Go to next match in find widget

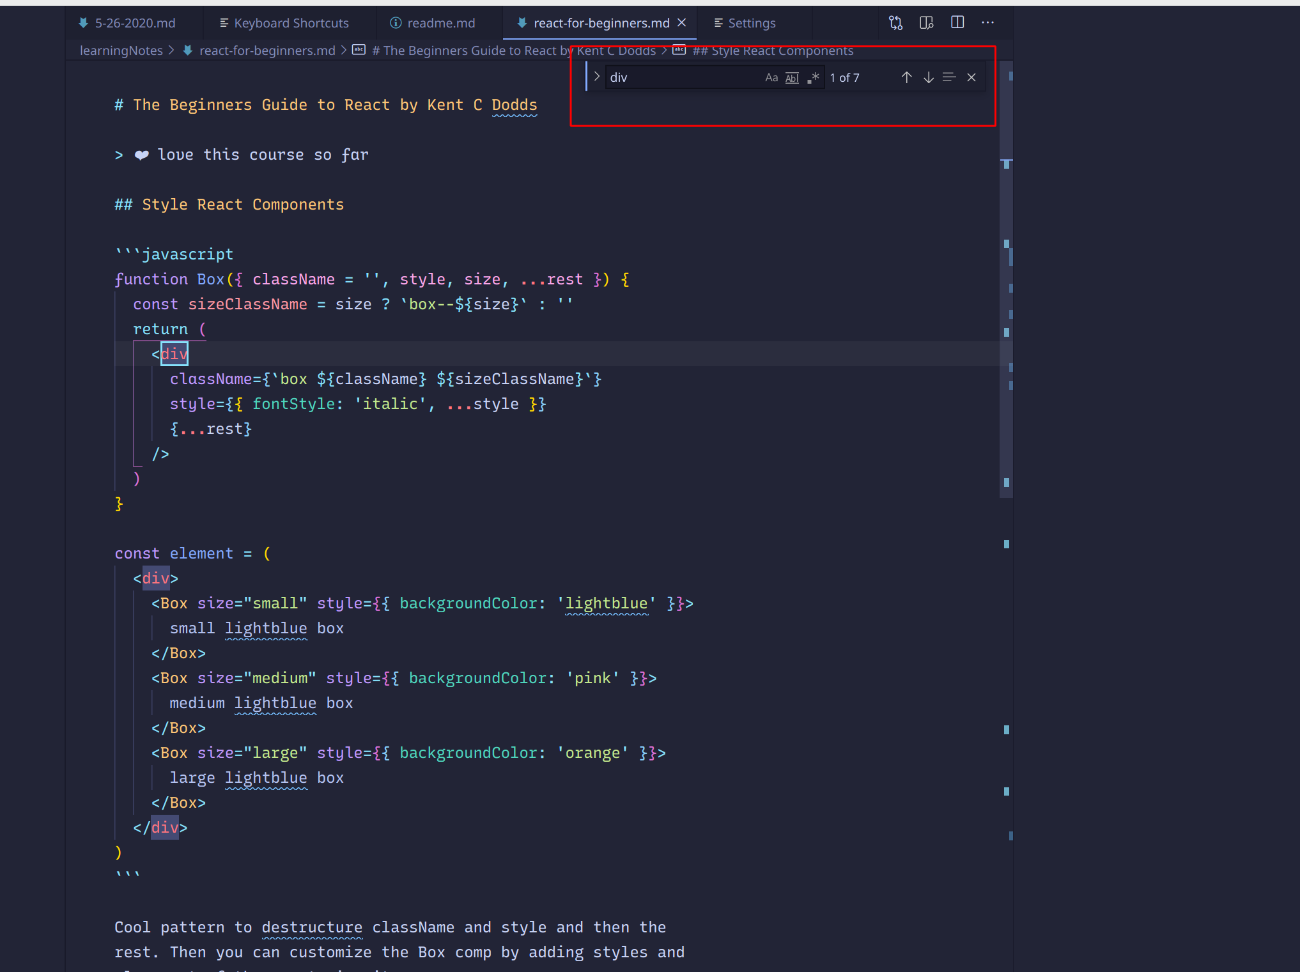coord(928,77)
